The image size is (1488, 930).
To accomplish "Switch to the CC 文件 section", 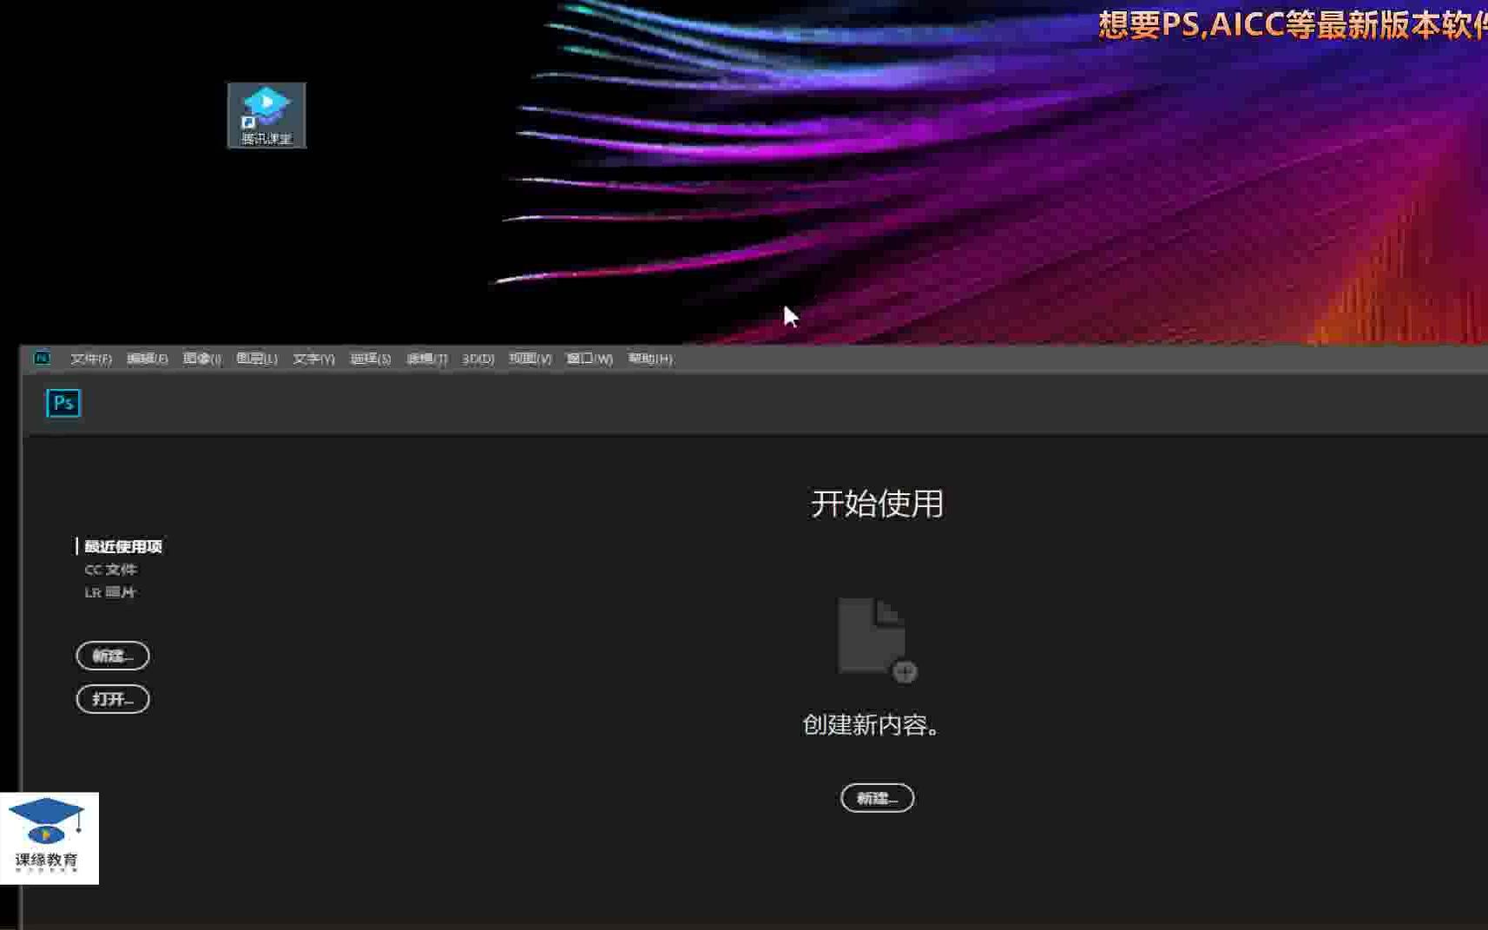I will [111, 569].
